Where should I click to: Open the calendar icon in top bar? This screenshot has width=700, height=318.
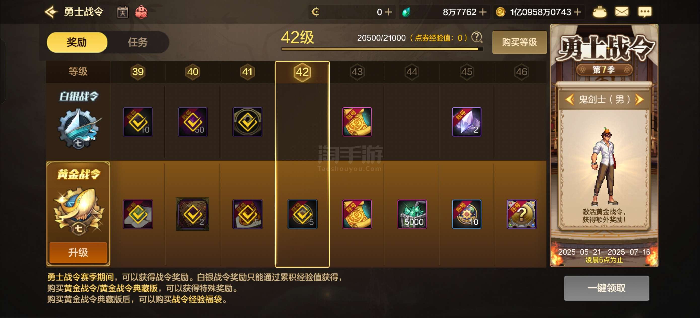click(123, 12)
